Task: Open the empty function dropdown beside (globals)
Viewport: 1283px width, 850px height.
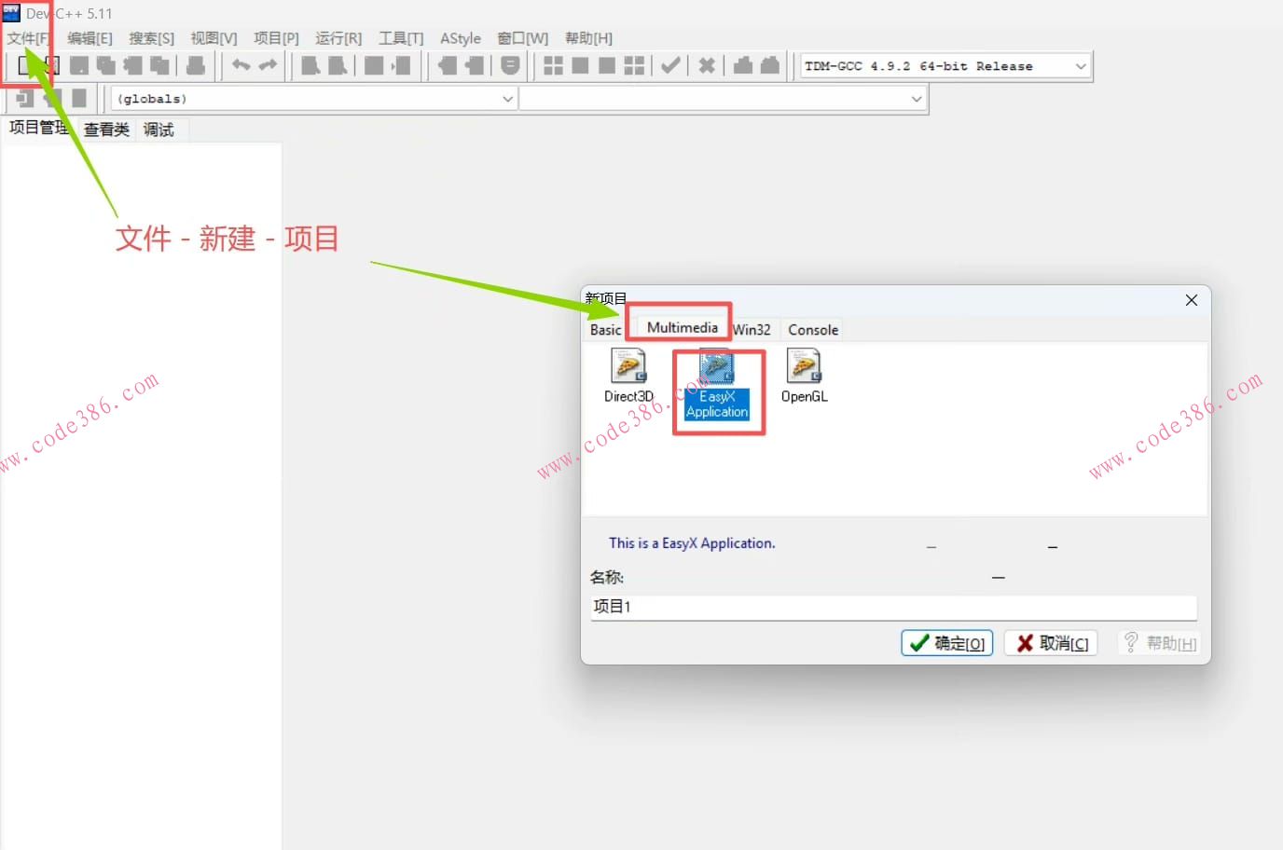Action: click(x=916, y=99)
